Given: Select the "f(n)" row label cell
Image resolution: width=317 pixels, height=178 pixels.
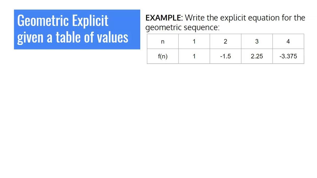Looking at the screenshot, I should (x=162, y=56).
